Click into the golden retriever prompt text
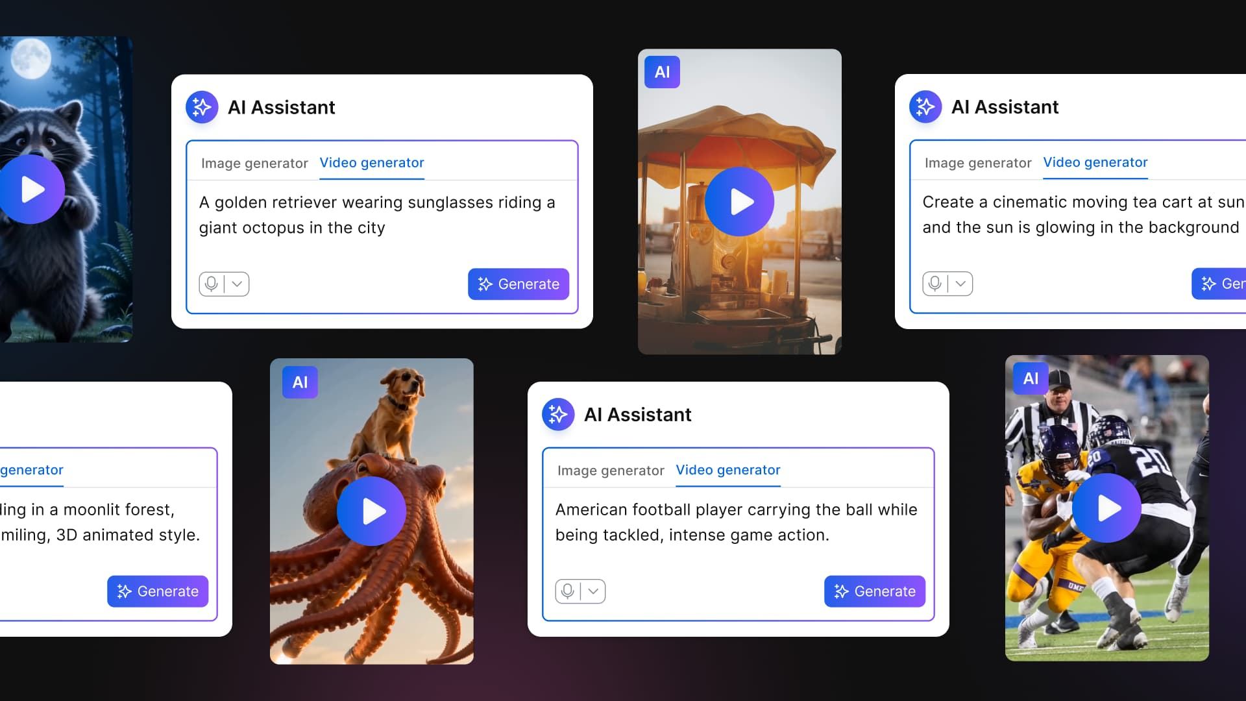Screen dimensions: 1246x701 (377, 215)
